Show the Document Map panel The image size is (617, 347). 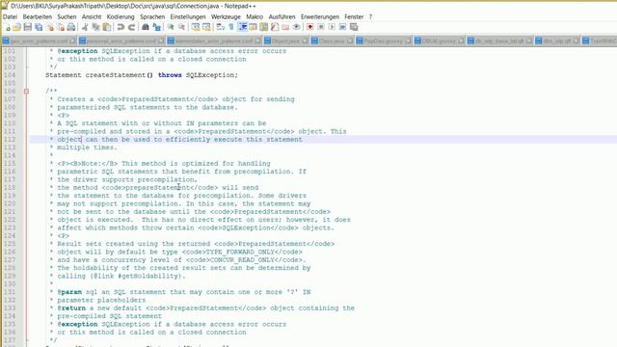(263, 27)
